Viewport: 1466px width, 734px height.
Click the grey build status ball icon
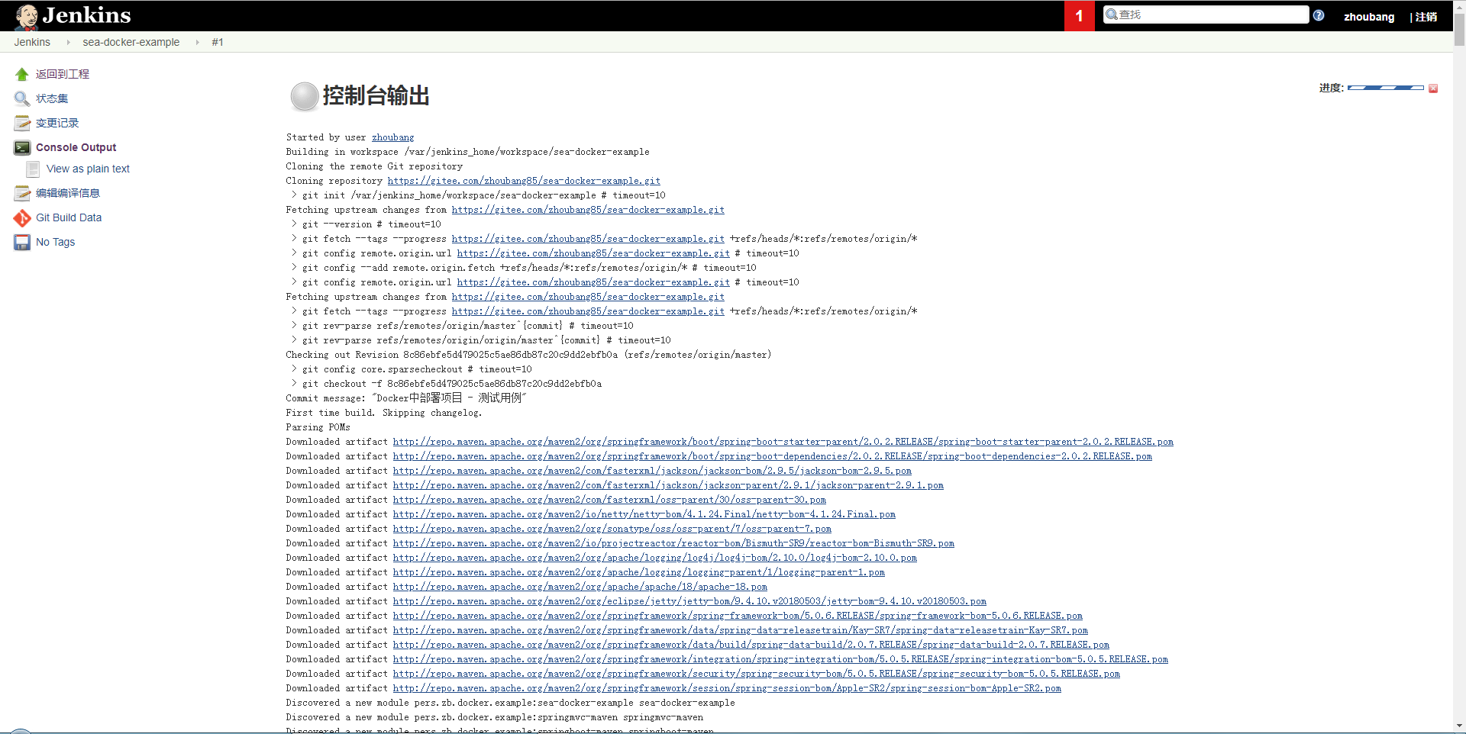(304, 96)
